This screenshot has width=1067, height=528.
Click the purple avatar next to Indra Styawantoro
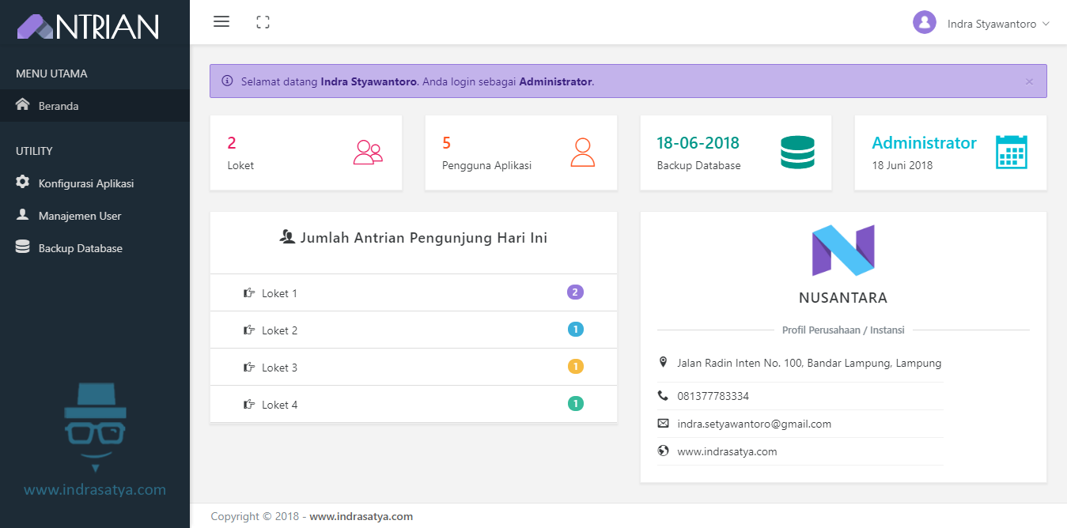click(x=924, y=22)
